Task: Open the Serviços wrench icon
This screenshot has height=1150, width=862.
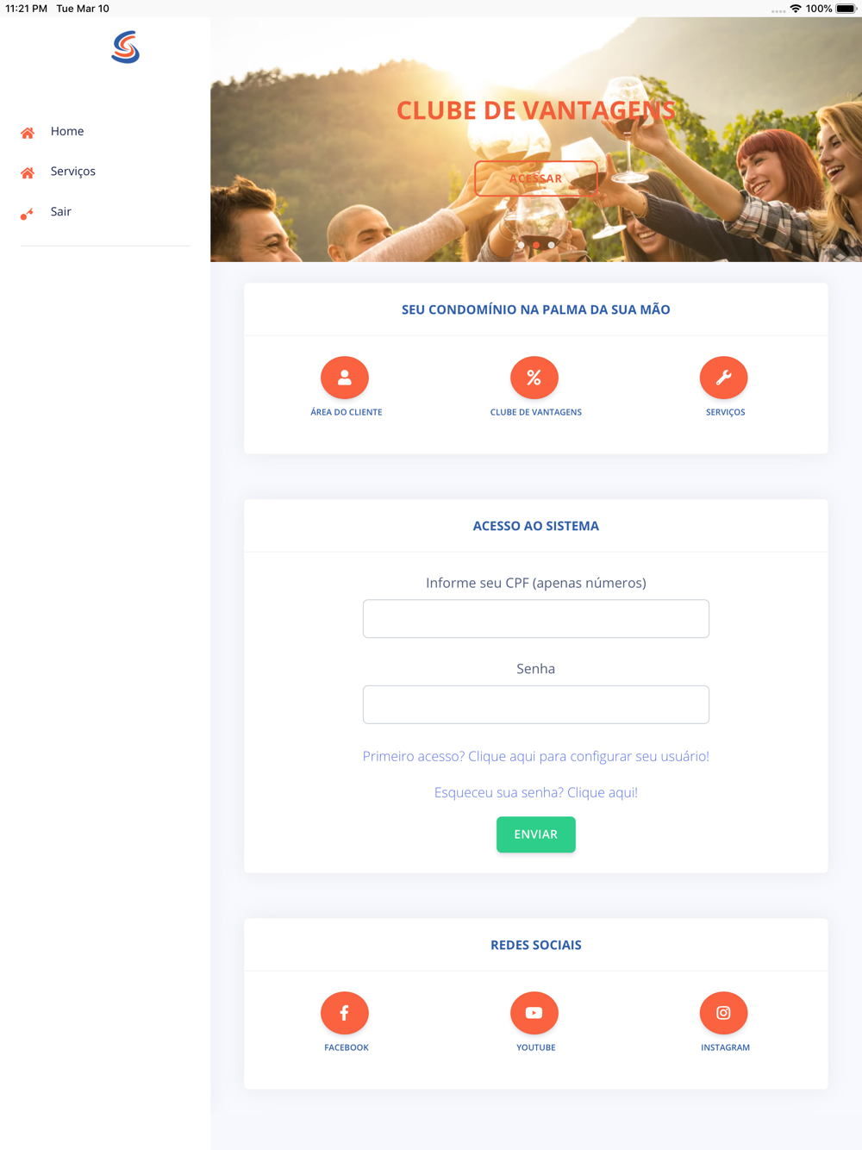Action: point(724,378)
